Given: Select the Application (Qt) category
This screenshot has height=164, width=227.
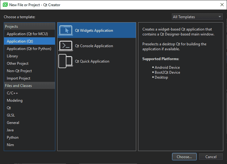Looking at the screenshot, I should (x=30, y=41).
